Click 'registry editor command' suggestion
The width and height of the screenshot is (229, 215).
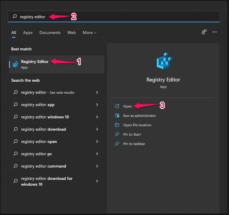coord(44,166)
